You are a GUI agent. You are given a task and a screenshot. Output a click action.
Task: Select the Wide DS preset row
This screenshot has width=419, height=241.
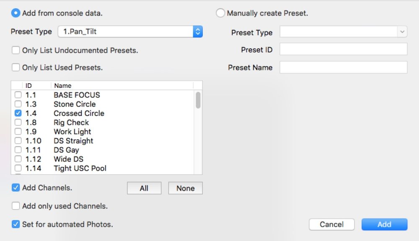[68, 159]
